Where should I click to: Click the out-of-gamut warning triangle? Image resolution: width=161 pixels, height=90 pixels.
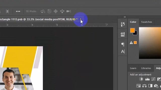tap(131, 42)
